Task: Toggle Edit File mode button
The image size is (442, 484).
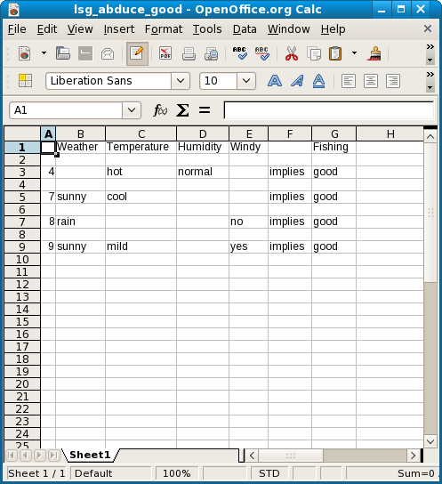Action: click(x=137, y=53)
